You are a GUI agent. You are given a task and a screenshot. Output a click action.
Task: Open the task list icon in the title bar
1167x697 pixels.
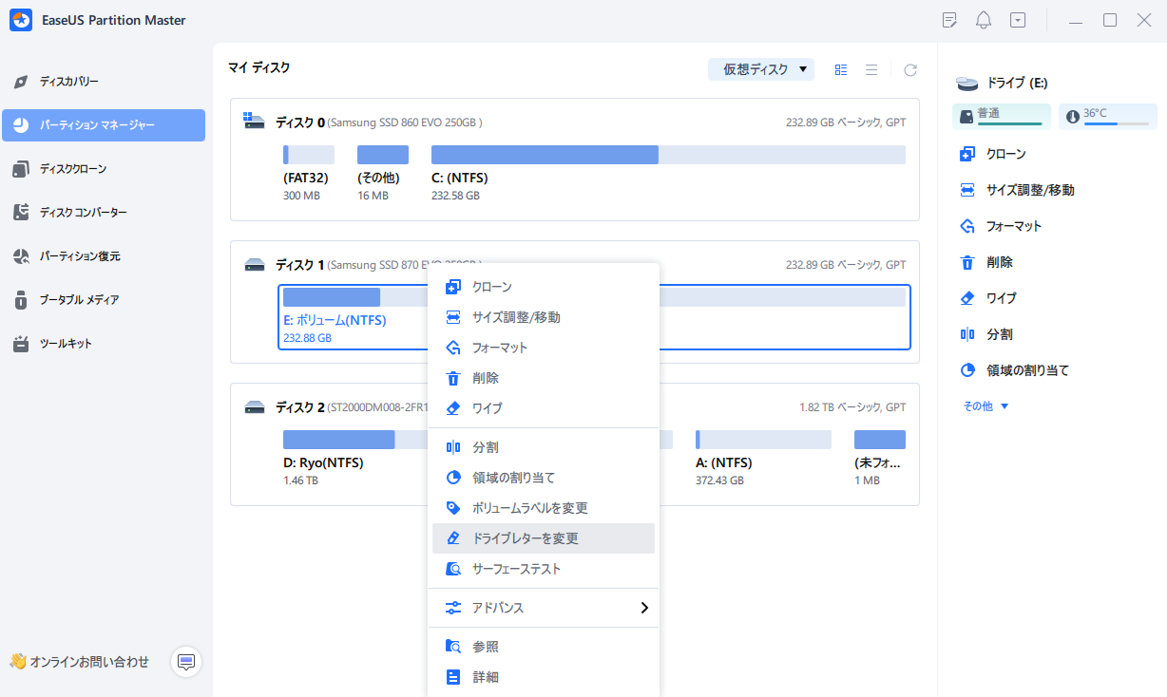click(x=949, y=20)
